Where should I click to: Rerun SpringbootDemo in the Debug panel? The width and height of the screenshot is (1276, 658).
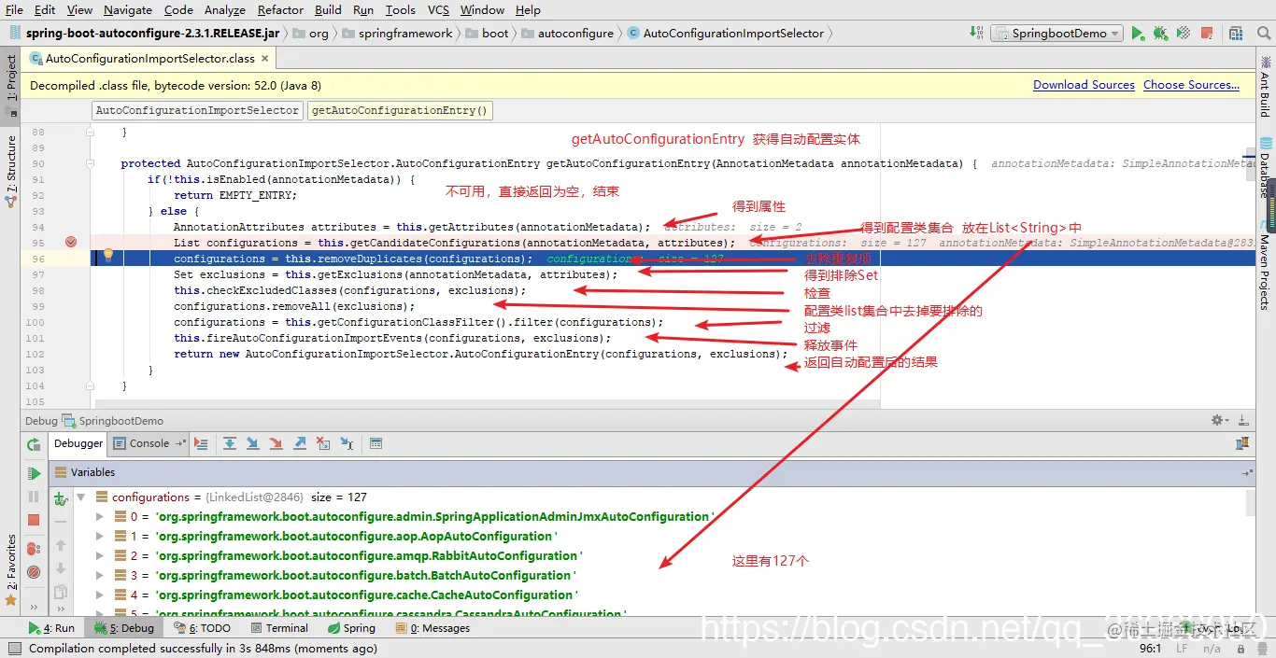point(34,446)
